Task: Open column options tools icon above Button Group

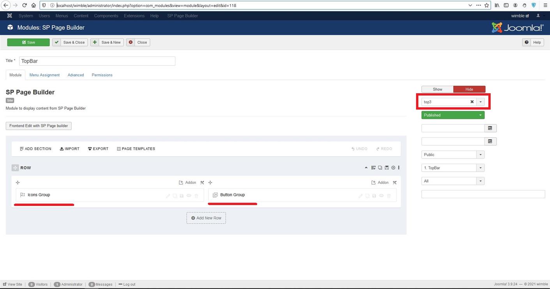Action: click(x=394, y=183)
